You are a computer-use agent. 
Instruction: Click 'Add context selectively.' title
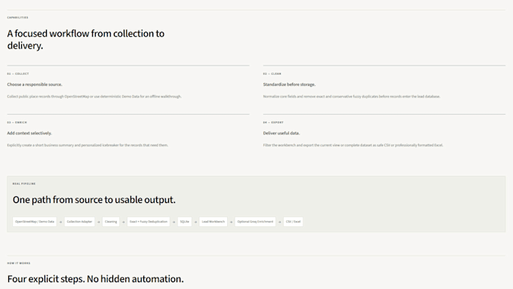point(29,134)
